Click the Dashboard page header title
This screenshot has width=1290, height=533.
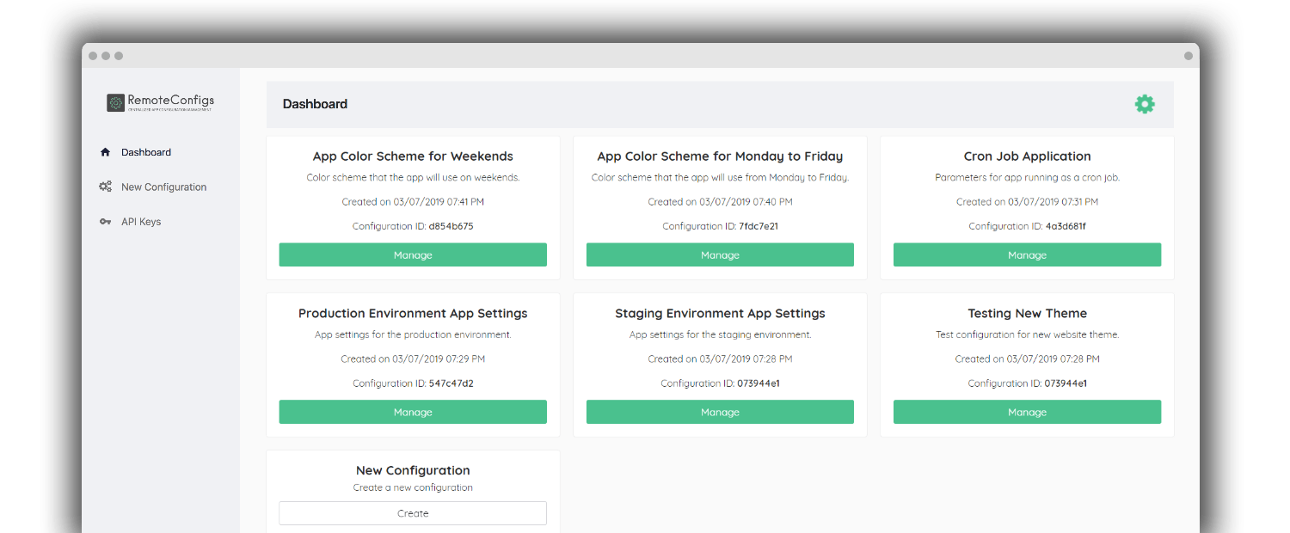315,104
